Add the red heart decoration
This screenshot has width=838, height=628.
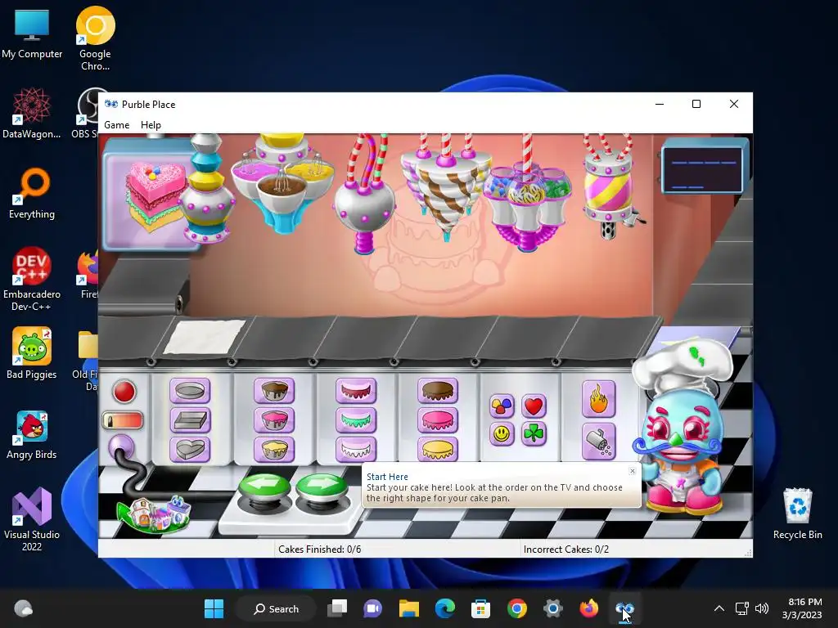[x=534, y=406]
